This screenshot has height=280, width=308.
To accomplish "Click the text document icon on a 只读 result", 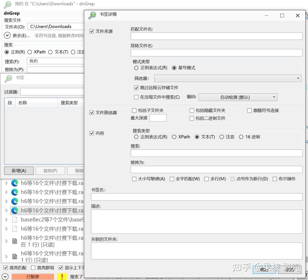I will pos(15,241).
